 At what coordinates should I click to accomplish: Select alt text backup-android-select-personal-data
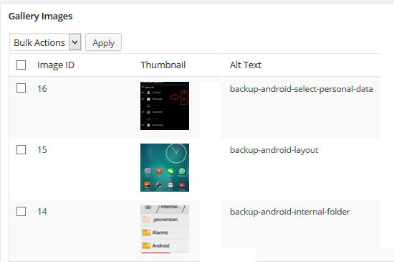302,89
